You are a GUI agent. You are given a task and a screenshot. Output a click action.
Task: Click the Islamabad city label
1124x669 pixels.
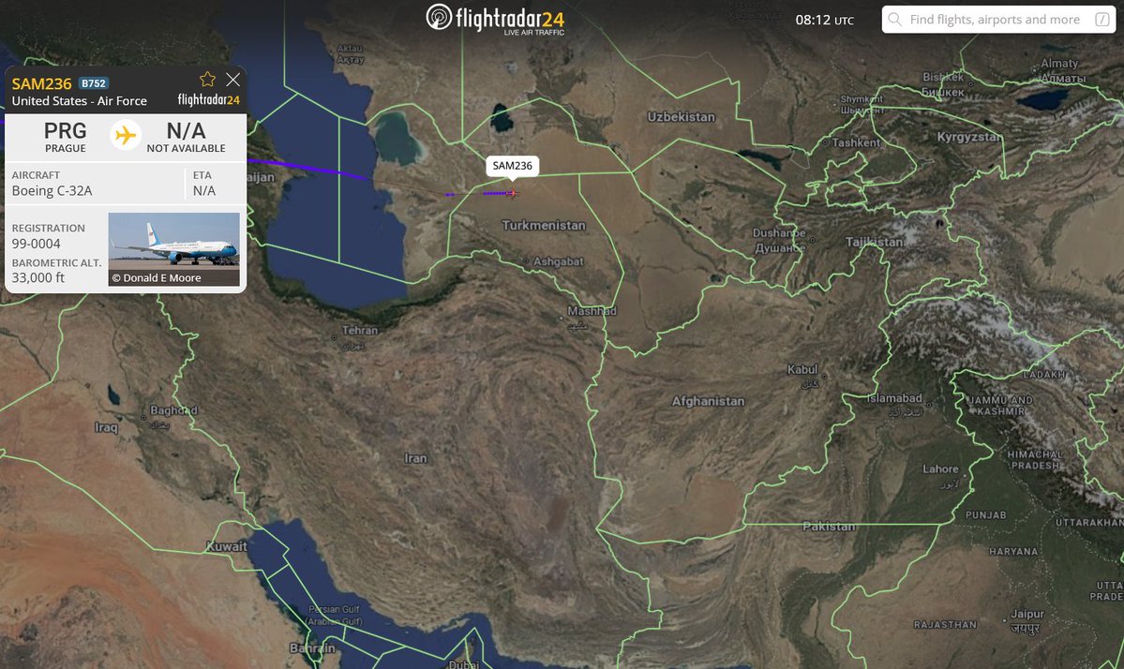pos(894,398)
